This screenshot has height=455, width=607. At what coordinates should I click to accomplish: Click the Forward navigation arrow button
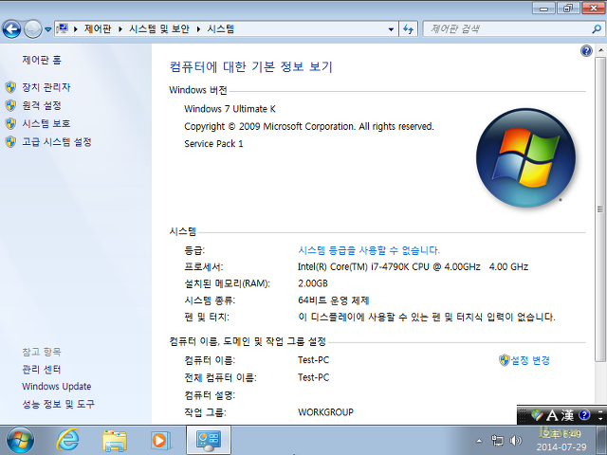32,29
